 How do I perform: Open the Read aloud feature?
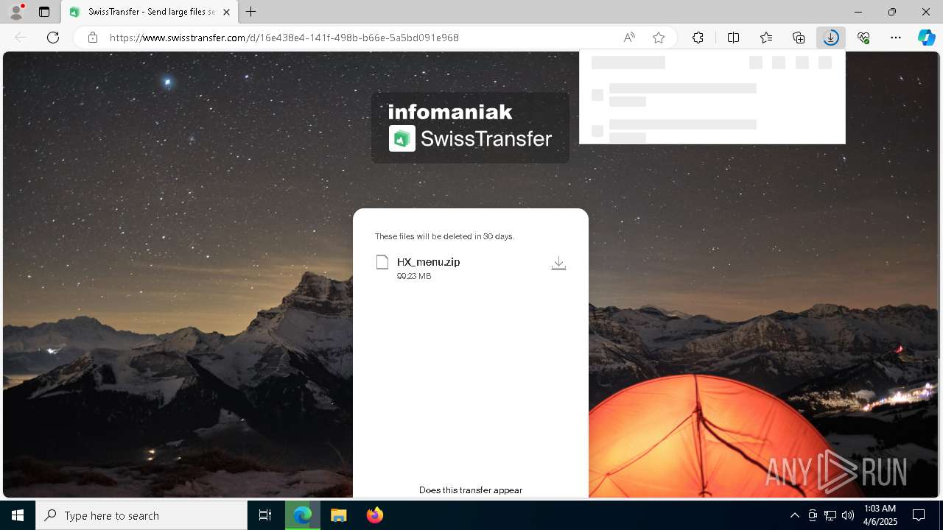click(629, 38)
